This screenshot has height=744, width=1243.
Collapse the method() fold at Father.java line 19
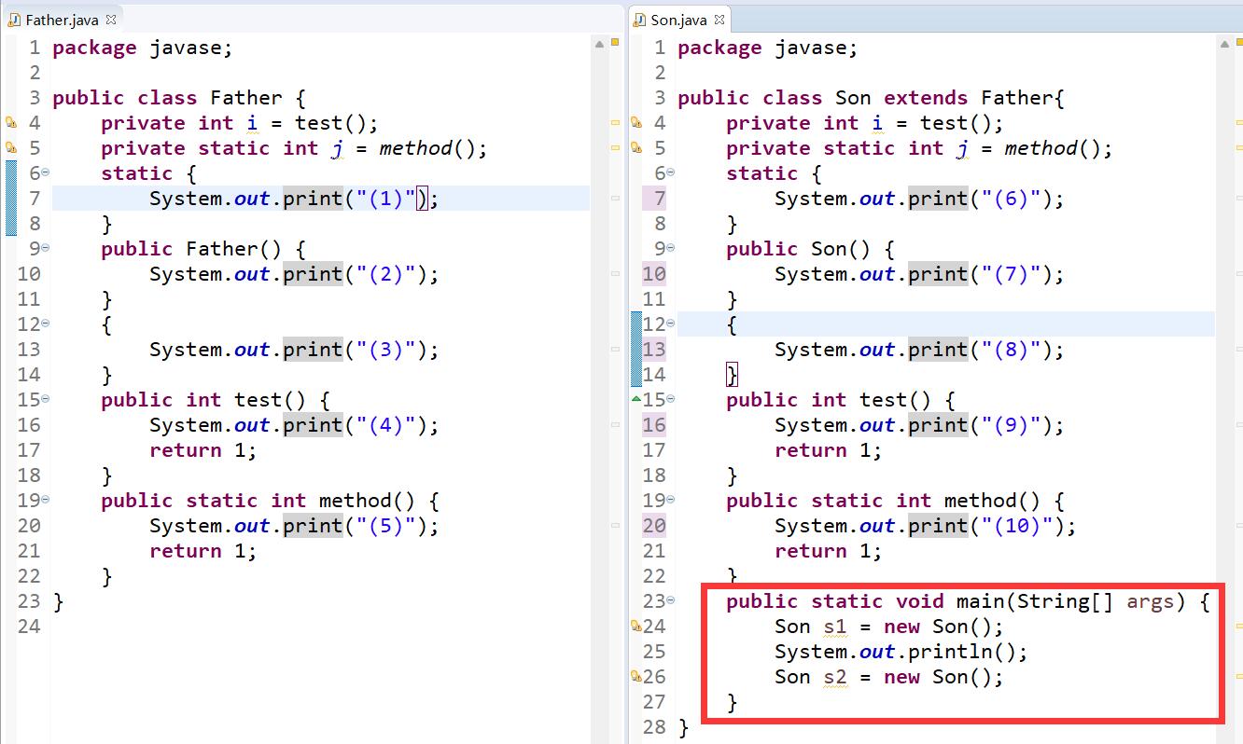46,500
